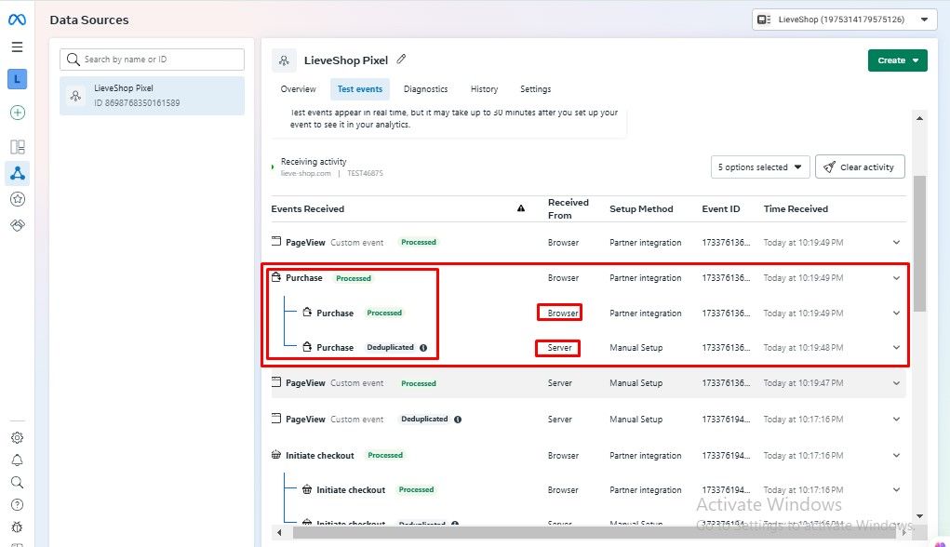
Task: Click the horizontal scrollbar at bottom
Action: (x=594, y=532)
